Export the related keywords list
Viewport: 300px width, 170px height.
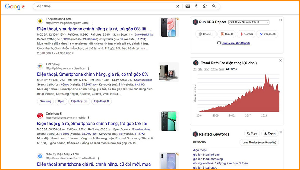(x=270, y=133)
